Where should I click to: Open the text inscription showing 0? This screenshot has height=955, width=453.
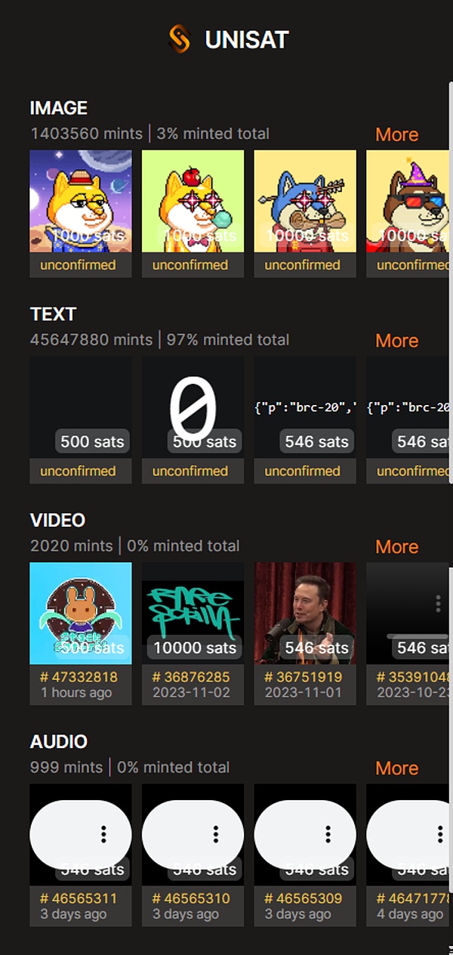click(x=193, y=408)
